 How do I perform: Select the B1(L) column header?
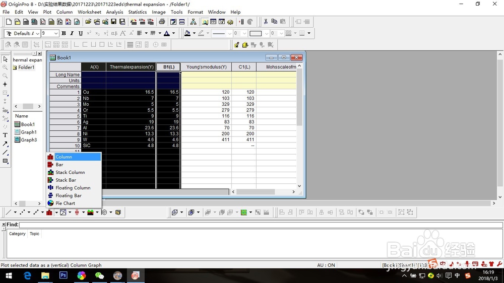click(169, 67)
